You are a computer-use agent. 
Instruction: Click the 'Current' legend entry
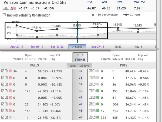coord(132,15)
